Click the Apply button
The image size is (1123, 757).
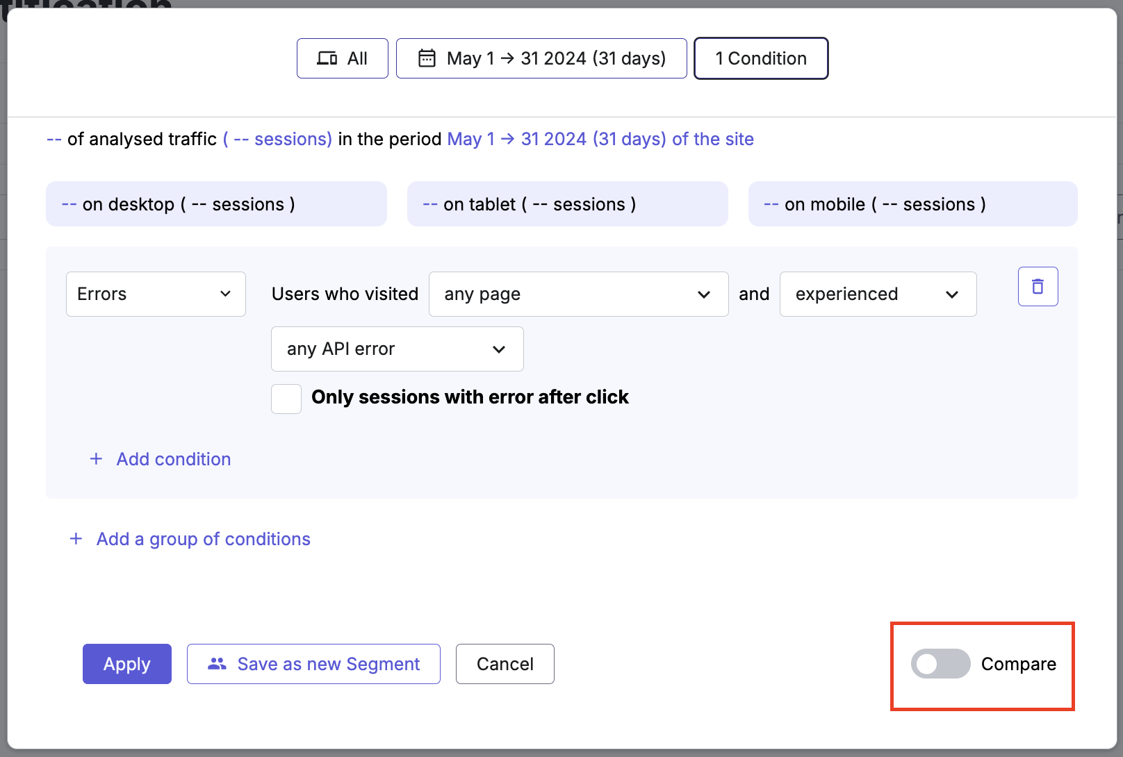(x=126, y=664)
